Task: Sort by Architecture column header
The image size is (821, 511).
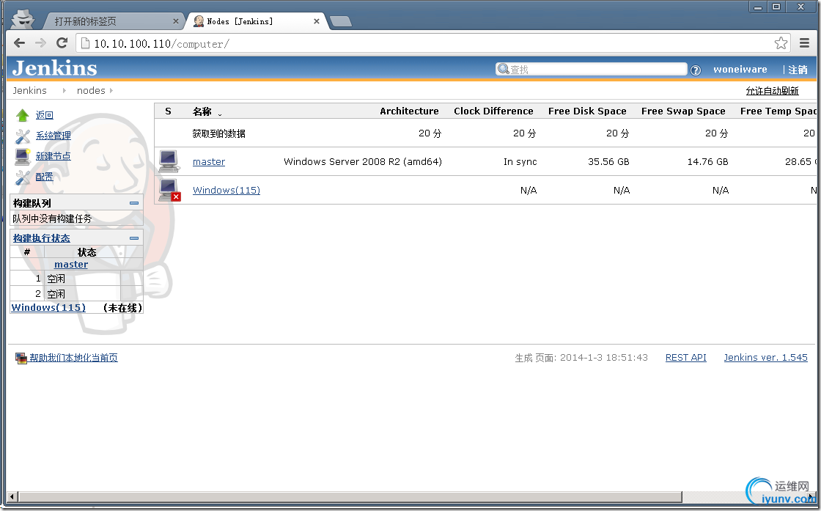Action: coord(410,111)
